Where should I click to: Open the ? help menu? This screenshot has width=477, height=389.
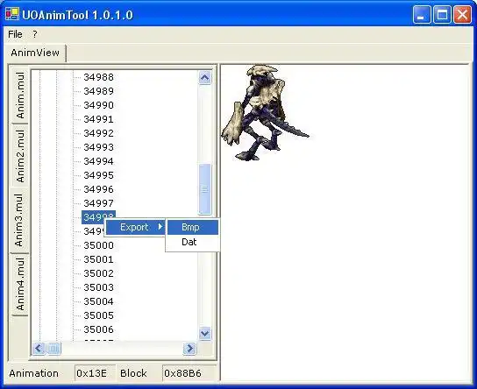pyautogui.click(x=35, y=34)
